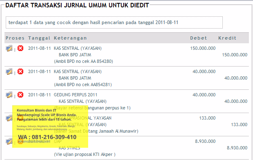Click note Vie ujian proposal KTI Akper
The width and height of the screenshot is (253, 160).
point(85,154)
